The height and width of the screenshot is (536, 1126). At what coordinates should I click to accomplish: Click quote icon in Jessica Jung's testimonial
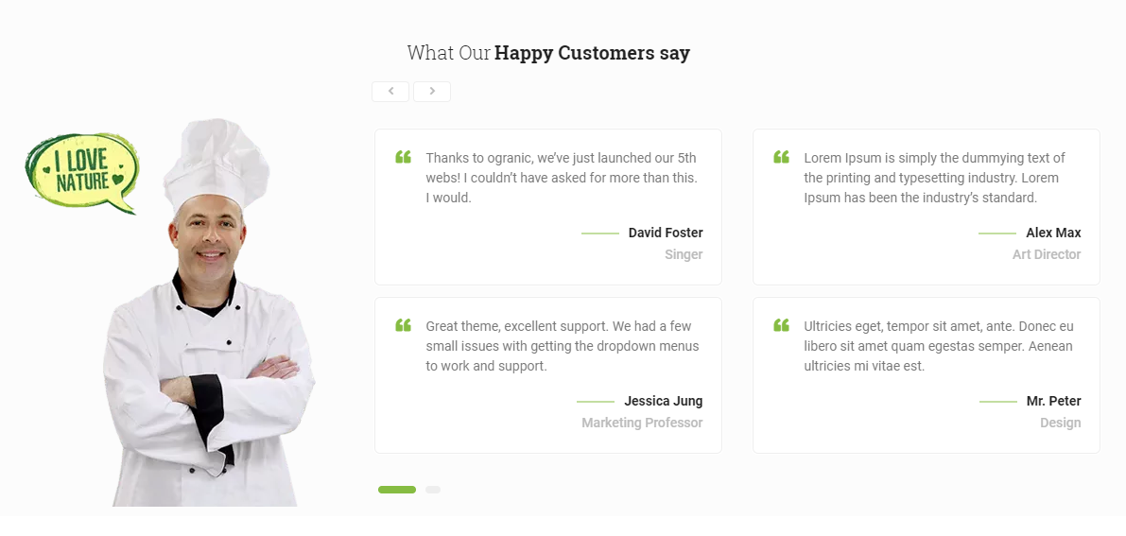point(404,325)
